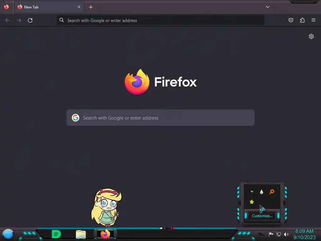Click dark pen tray icon in popup
The image size is (321, 241).
coord(252,192)
